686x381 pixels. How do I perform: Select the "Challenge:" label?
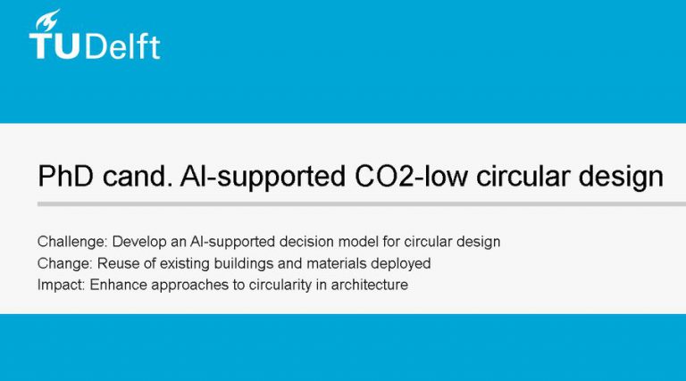(72, 242)
